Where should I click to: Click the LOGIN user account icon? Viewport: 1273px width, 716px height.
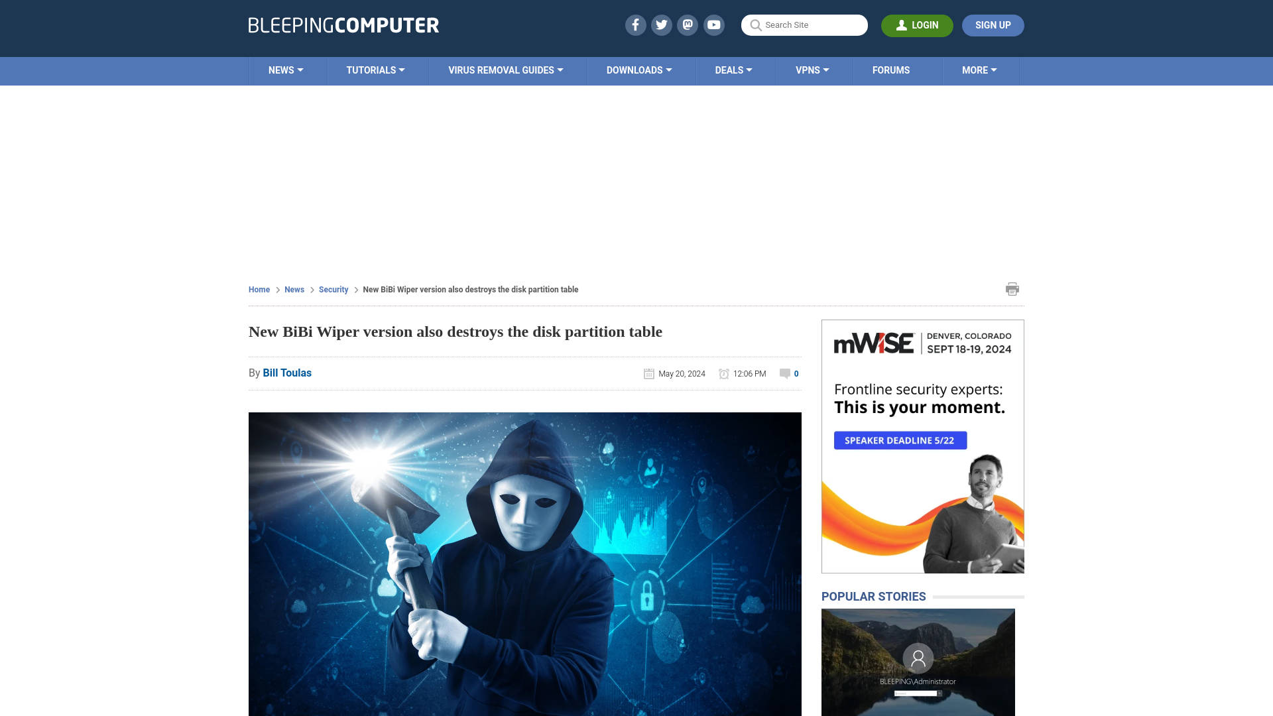[900, 25]
